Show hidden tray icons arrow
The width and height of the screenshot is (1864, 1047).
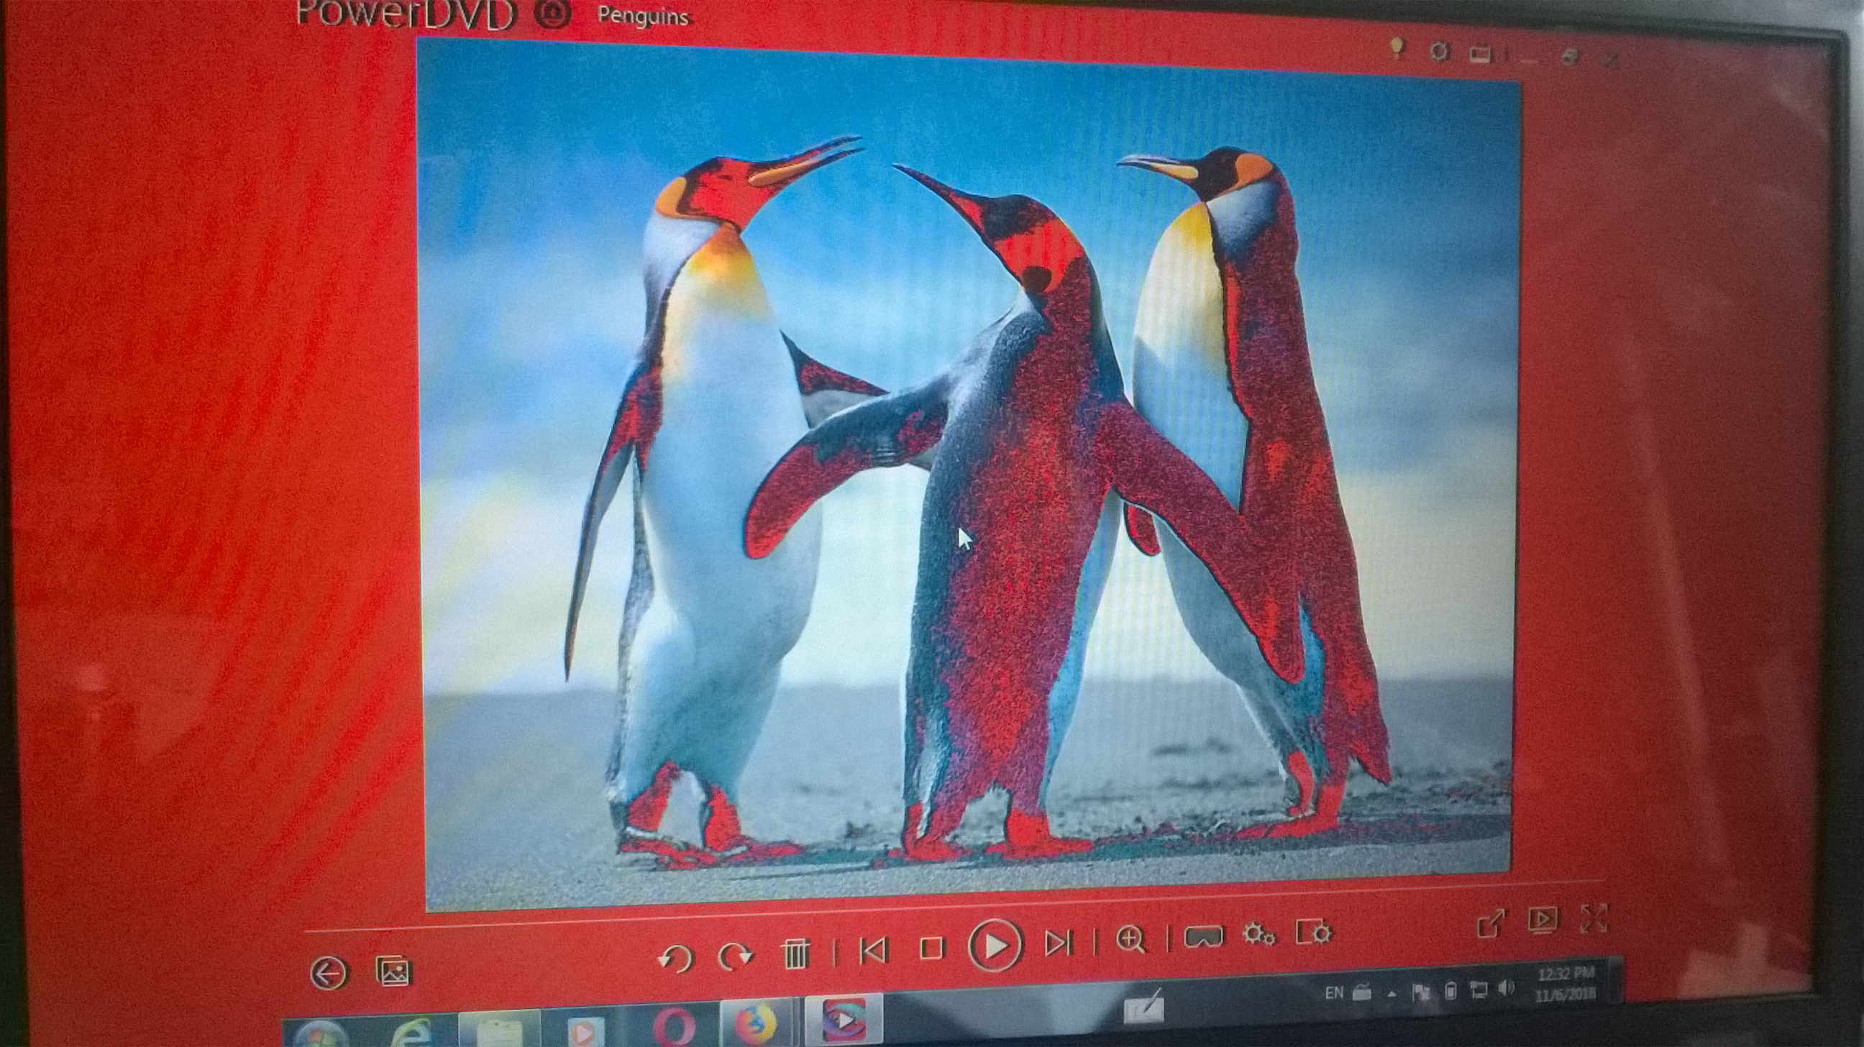click(x=1392, y=995)
